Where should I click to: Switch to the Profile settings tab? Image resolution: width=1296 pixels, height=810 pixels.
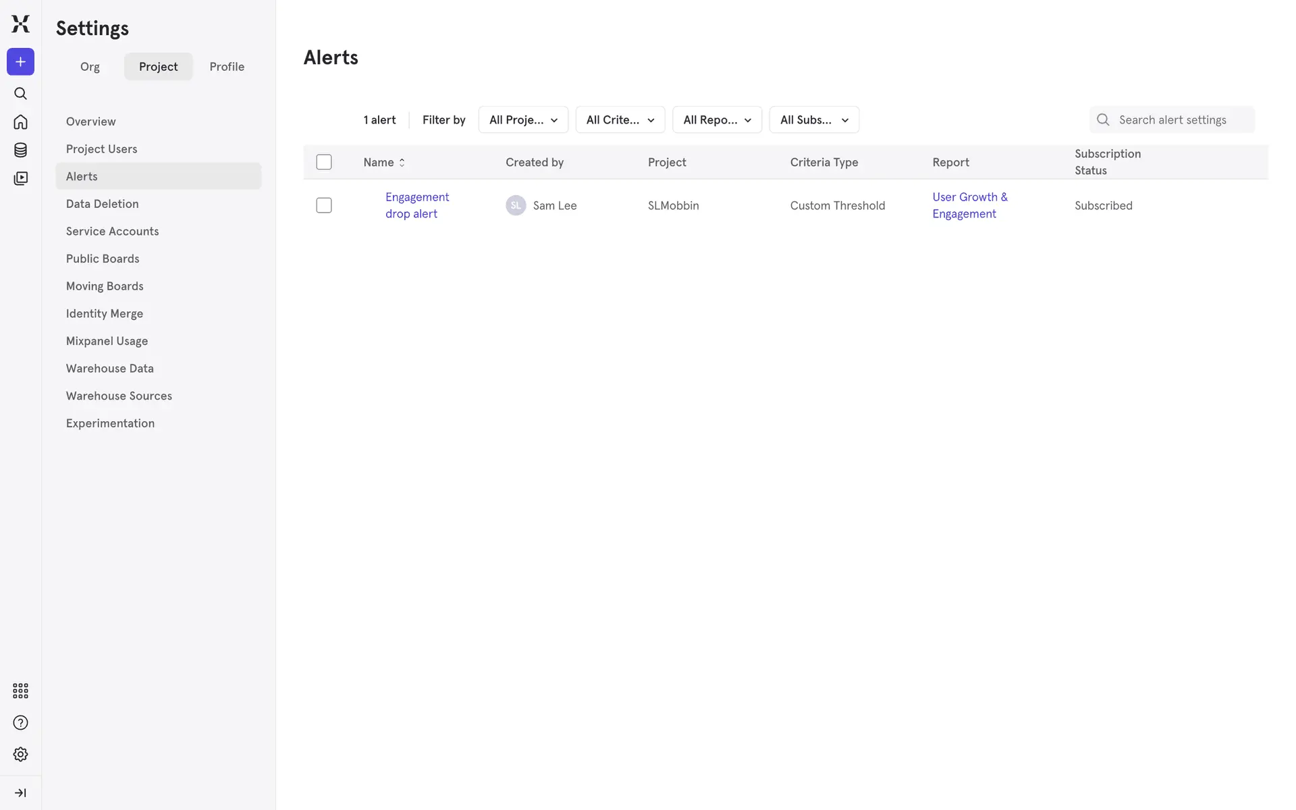click(x=227, y=67)
